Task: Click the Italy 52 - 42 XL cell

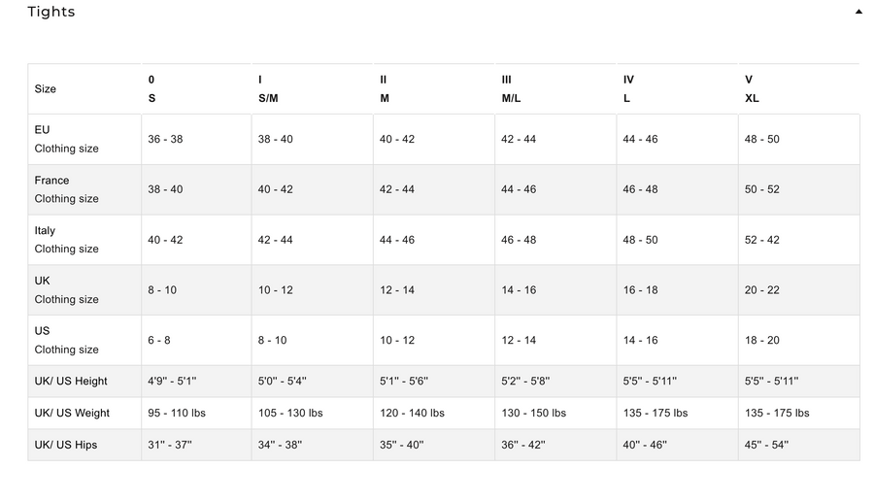Action: click(761, 240)
